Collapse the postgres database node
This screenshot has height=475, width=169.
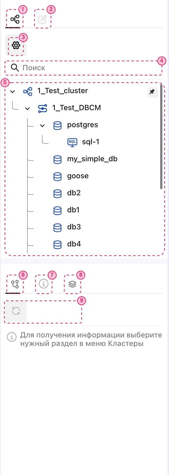pos(42,126)
